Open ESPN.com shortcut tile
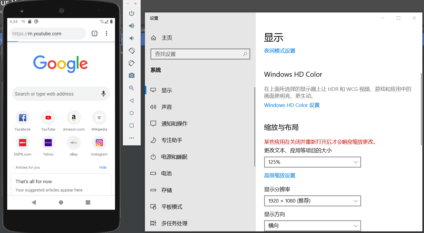Viewport: 424px width, 233px height. [x=23, y=146]
